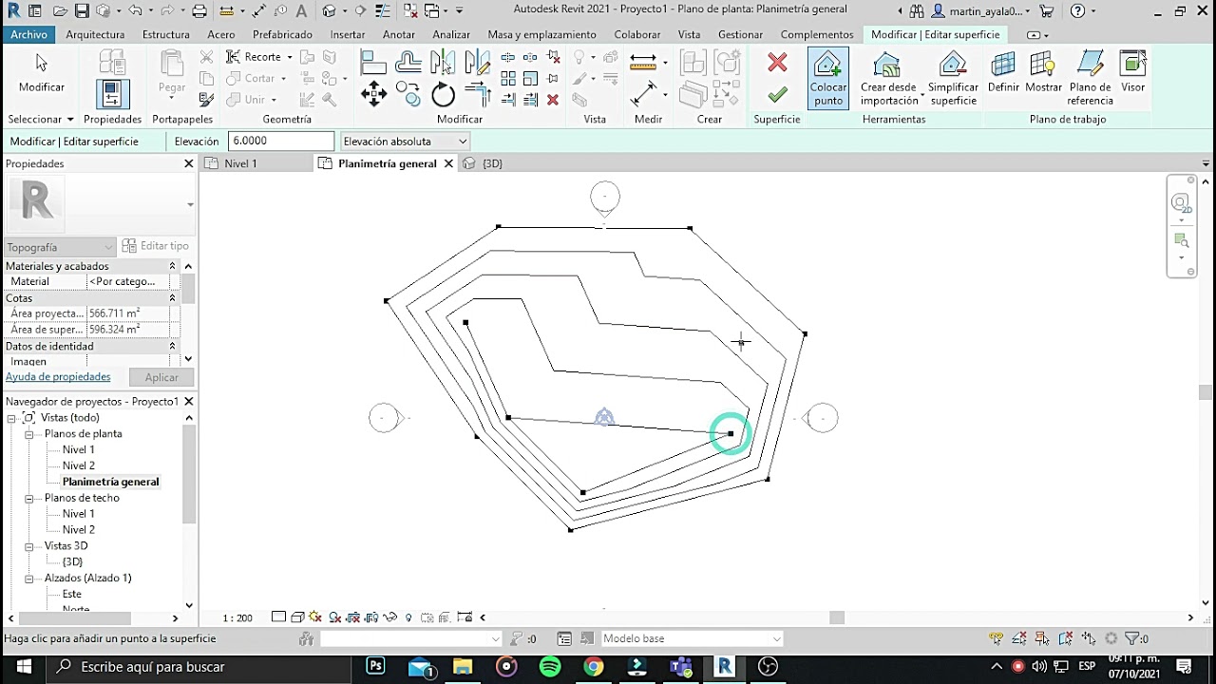This screenshot has width=1216, height=684.
Task: Open the Elevación absoluta dropdown
Action: [x=405, y=142]
